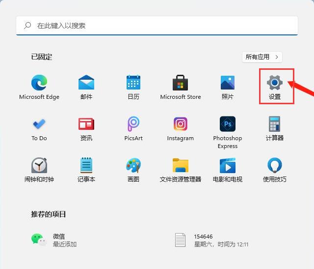
Task: Open the 日历 calendar app
Action: pos(133,87)
